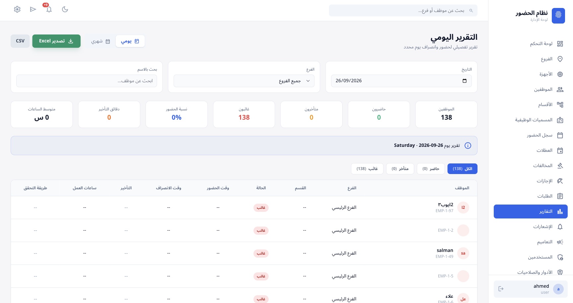Click غائب badge in EMP-1-2 row
573x303 pixels.
pyautogui.click(x=261, y=230)
